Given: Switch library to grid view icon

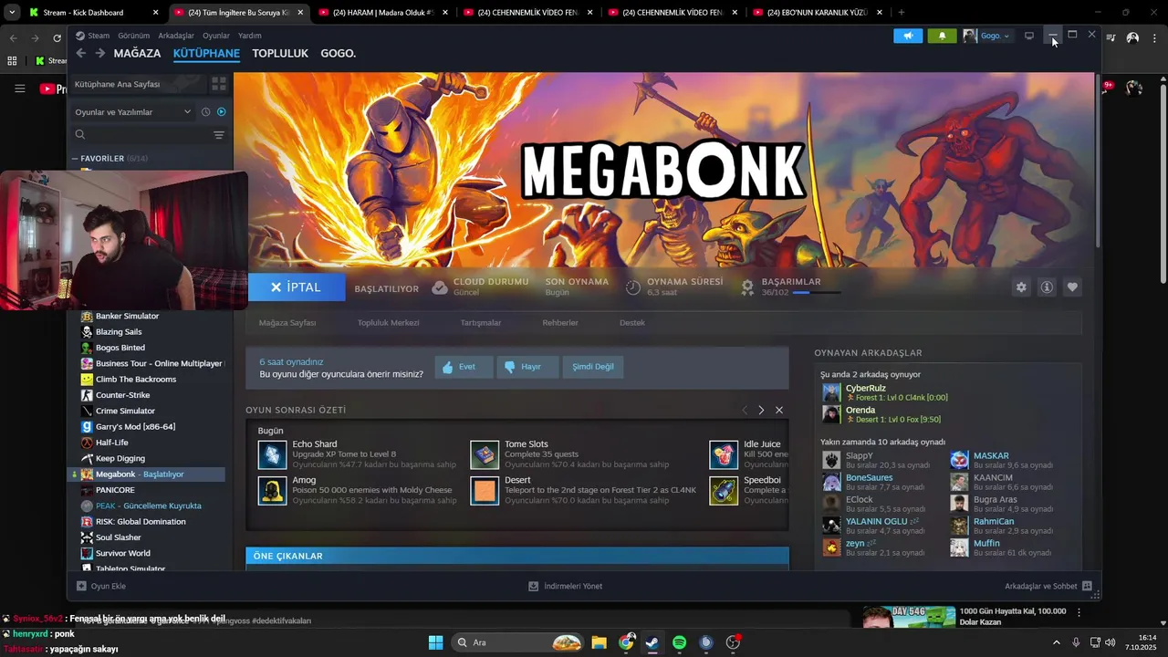Looking at the screenshot, I should [219, 84].
